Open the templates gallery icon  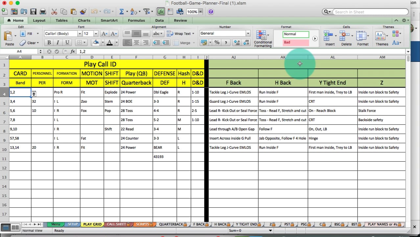click(14, 12)
